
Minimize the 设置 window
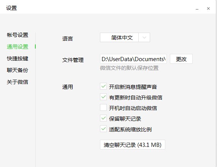click(x=197, y=9)
